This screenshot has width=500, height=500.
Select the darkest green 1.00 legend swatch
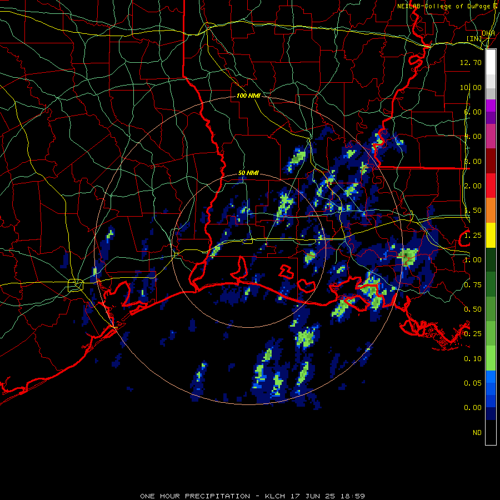tap(491, 259)
